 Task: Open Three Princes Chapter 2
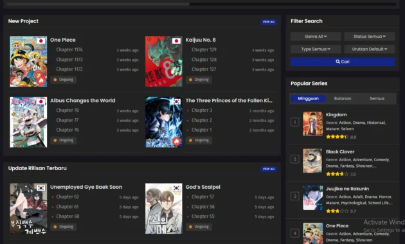(201, 120)
